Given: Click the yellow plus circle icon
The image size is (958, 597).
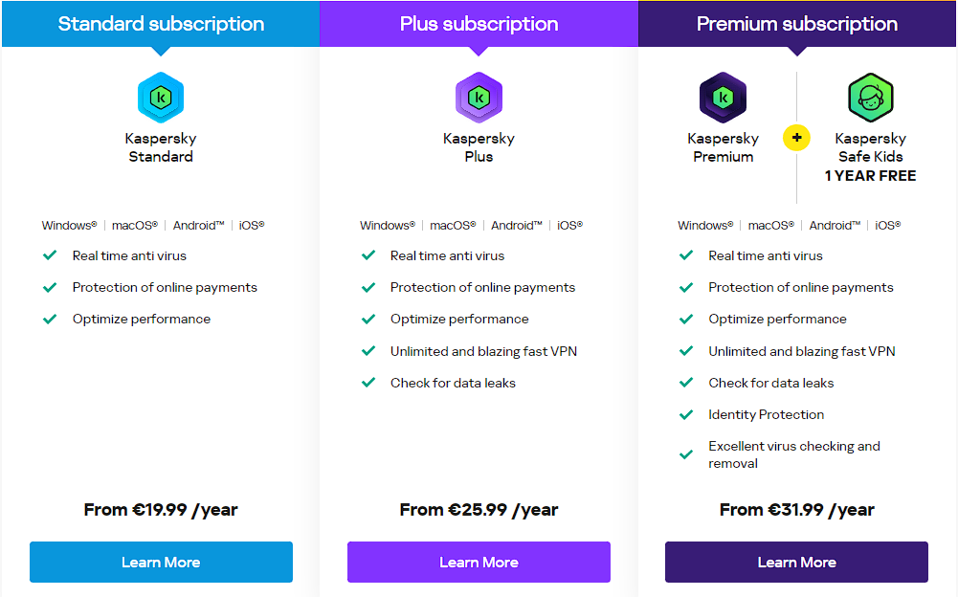Looking at the screenshot, I should 796,138.
